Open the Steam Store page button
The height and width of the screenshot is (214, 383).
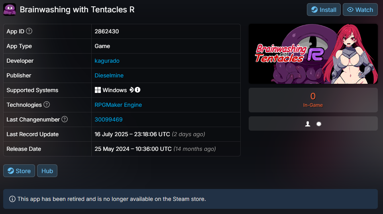[x=19, y=171]
